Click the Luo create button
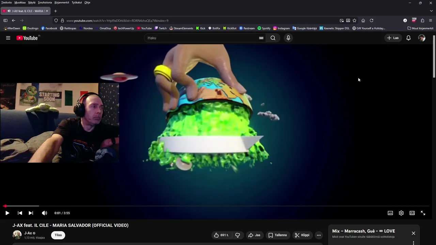Image resolution: width=436 pixels, height=245 pixels. coord(393,38)
